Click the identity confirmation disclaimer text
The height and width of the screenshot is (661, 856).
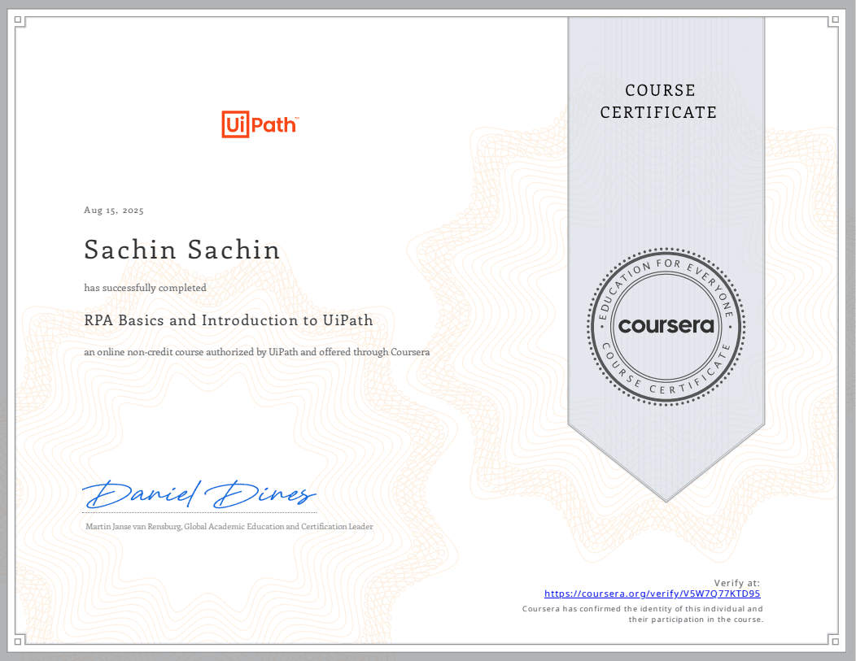(x=642, y=613)
